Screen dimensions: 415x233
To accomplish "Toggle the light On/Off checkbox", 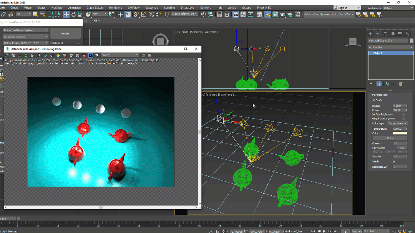I will click(374, 100).
